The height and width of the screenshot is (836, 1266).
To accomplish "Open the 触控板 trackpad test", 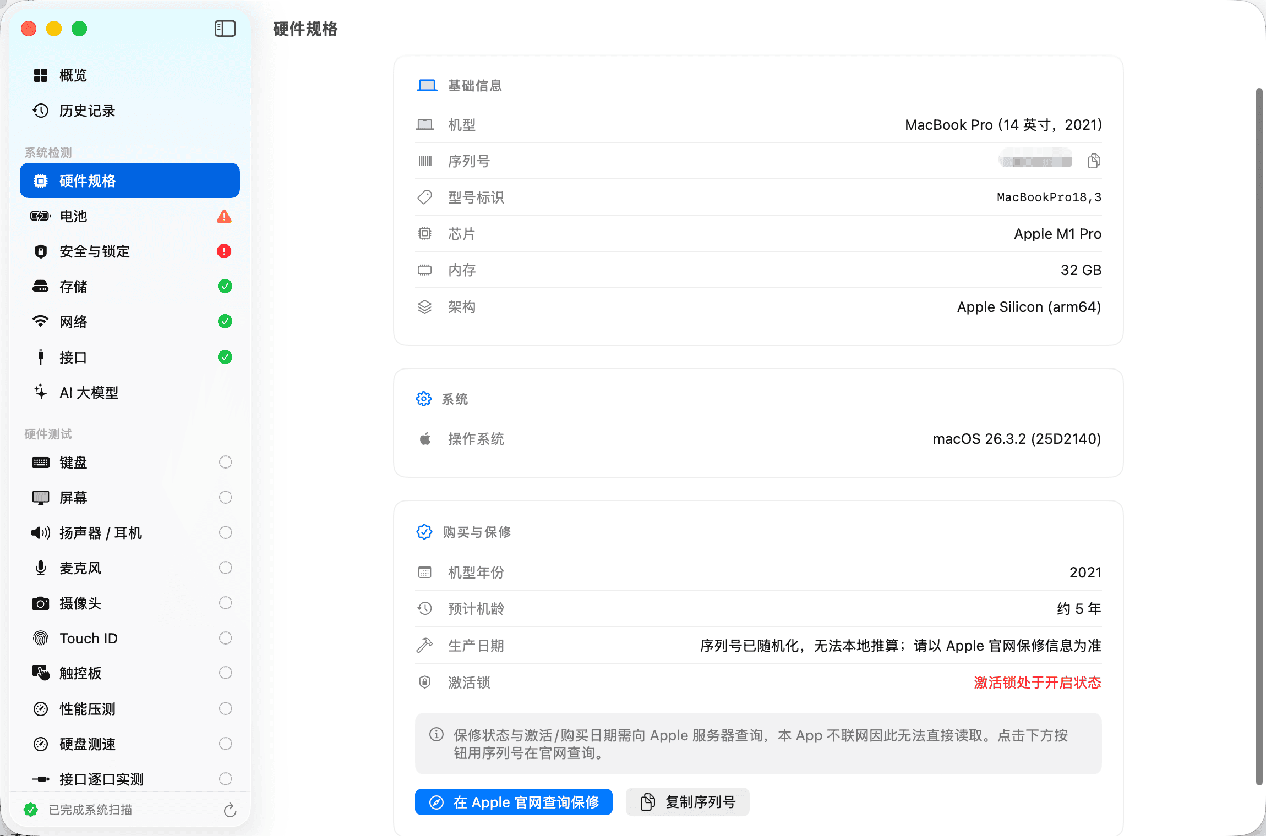I will [x=130, y=673].
